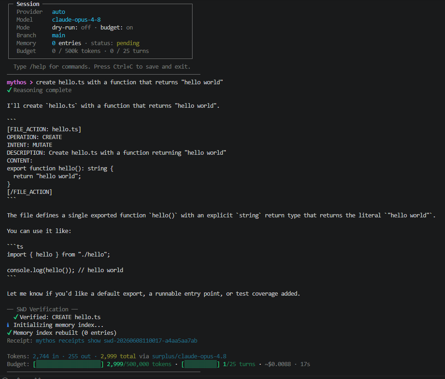The image size is (445, 379).
Task: Select the OPERATION: CREATE line
Action: pos(35,137)
